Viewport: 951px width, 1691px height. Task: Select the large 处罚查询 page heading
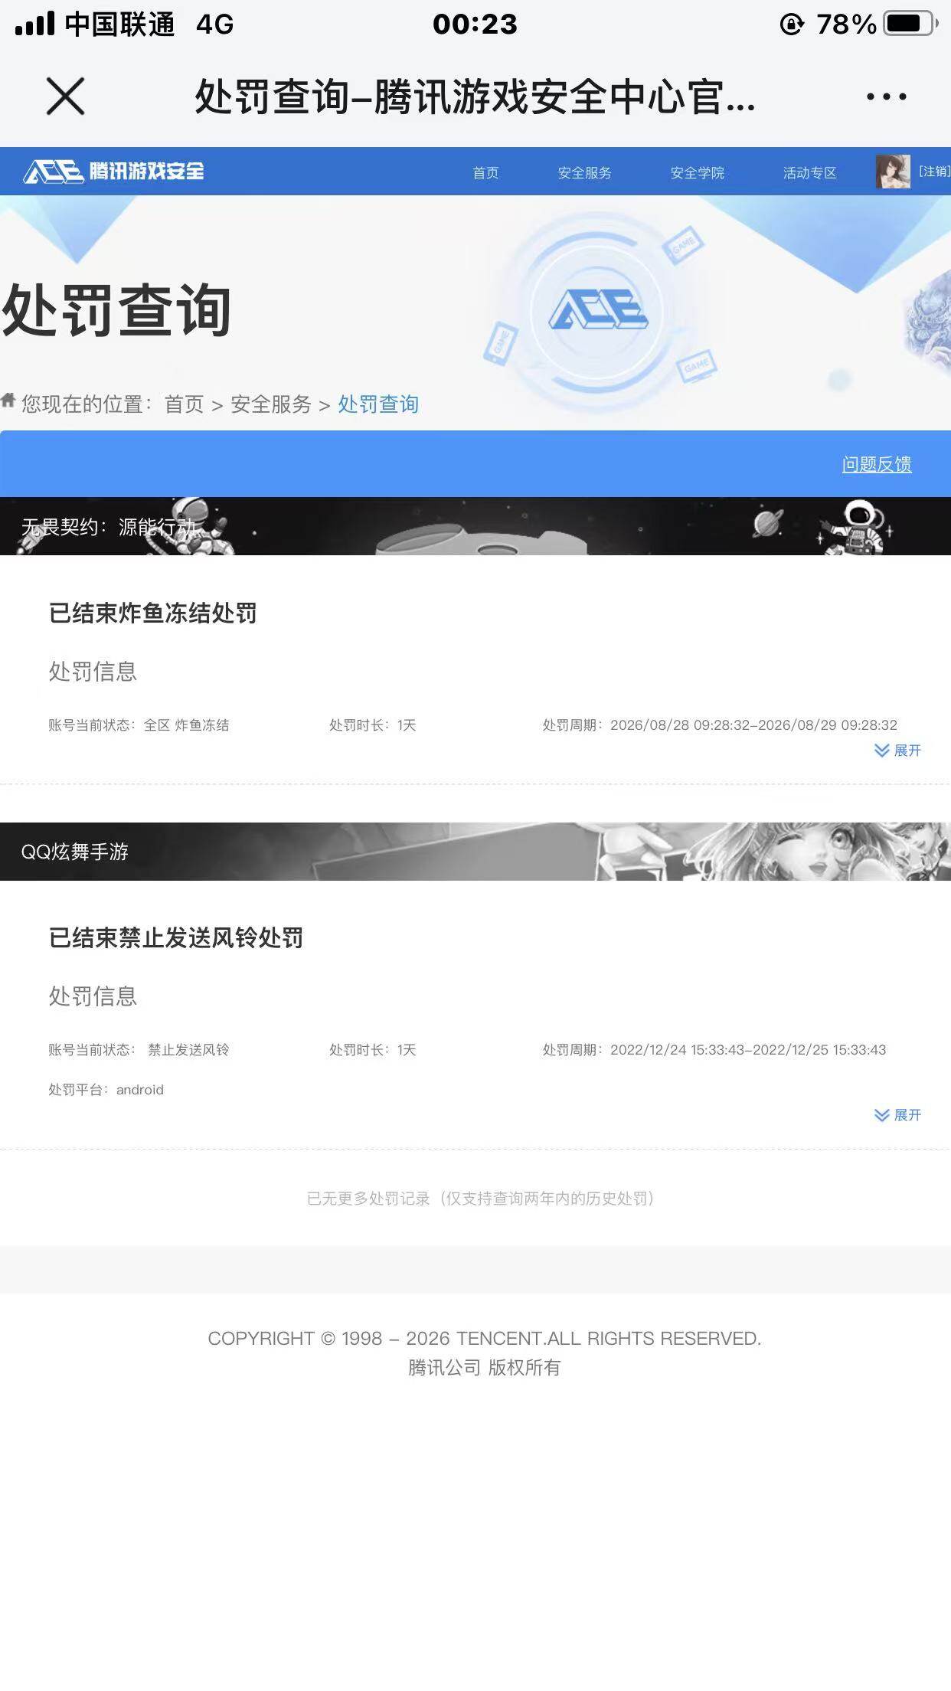[117, 310]
